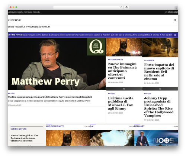Open the Matthew Perry featured image
This screenshot has height=157, width=186.
point(57,64)
